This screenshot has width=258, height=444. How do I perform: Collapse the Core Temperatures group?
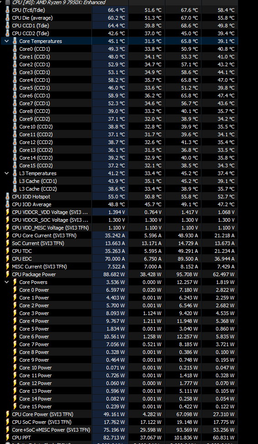point(7,41)
